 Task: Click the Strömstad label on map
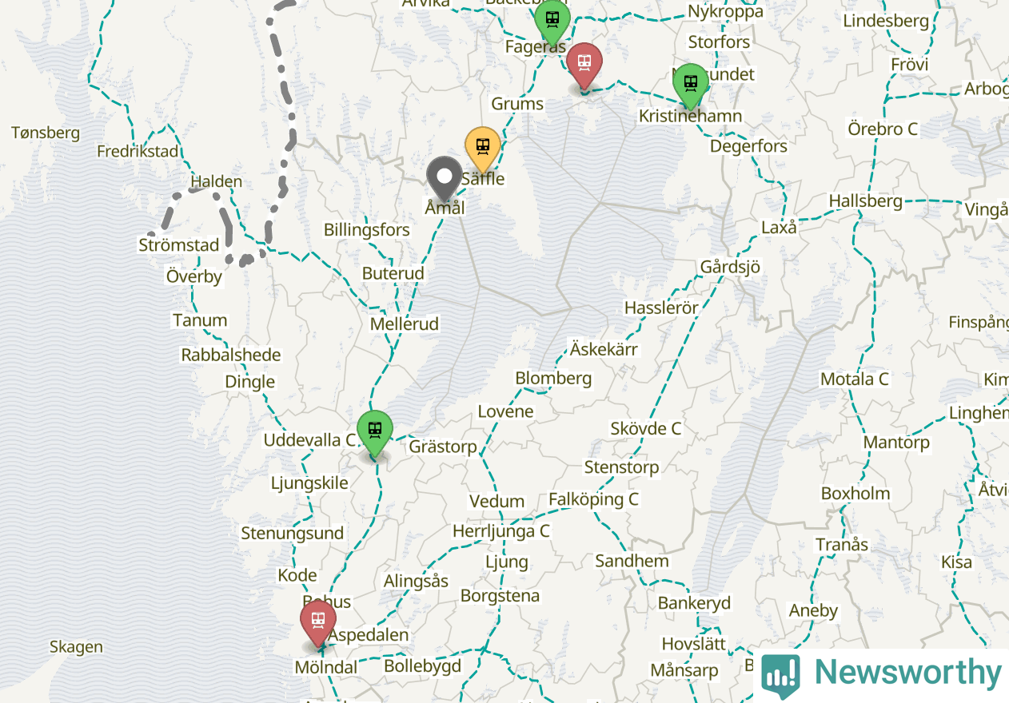pos(179,244)
